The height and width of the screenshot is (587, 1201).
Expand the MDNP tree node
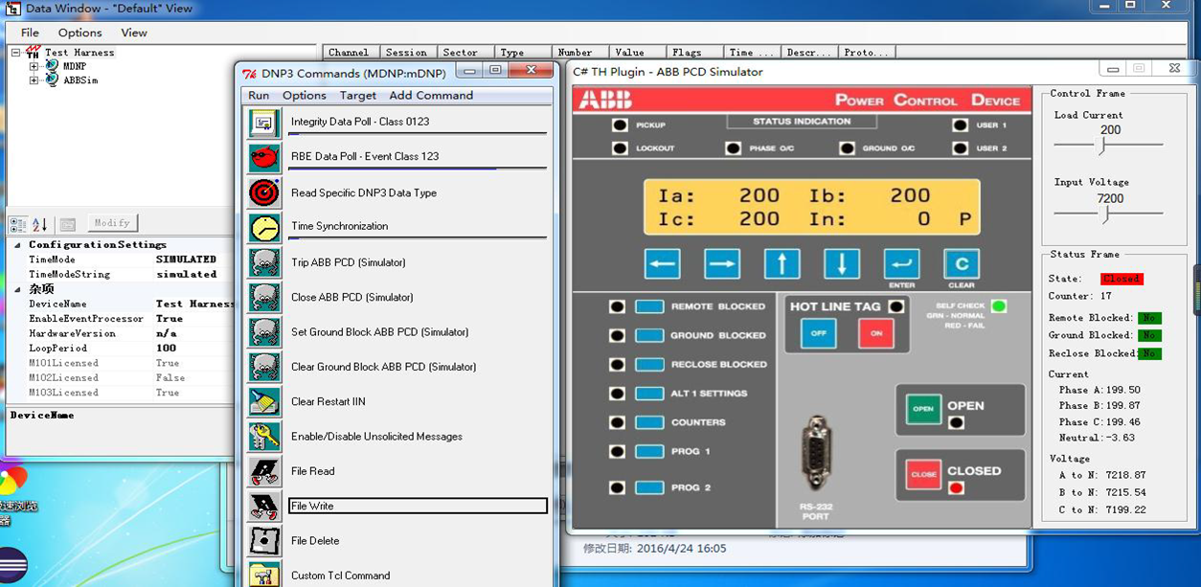tap(34, 67)
